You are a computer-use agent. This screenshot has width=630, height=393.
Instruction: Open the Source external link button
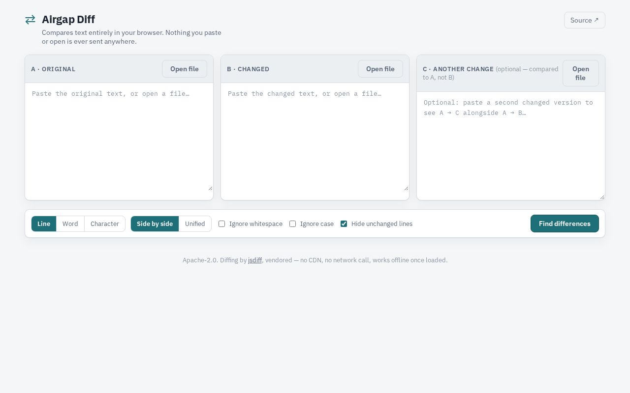[585, 20]
